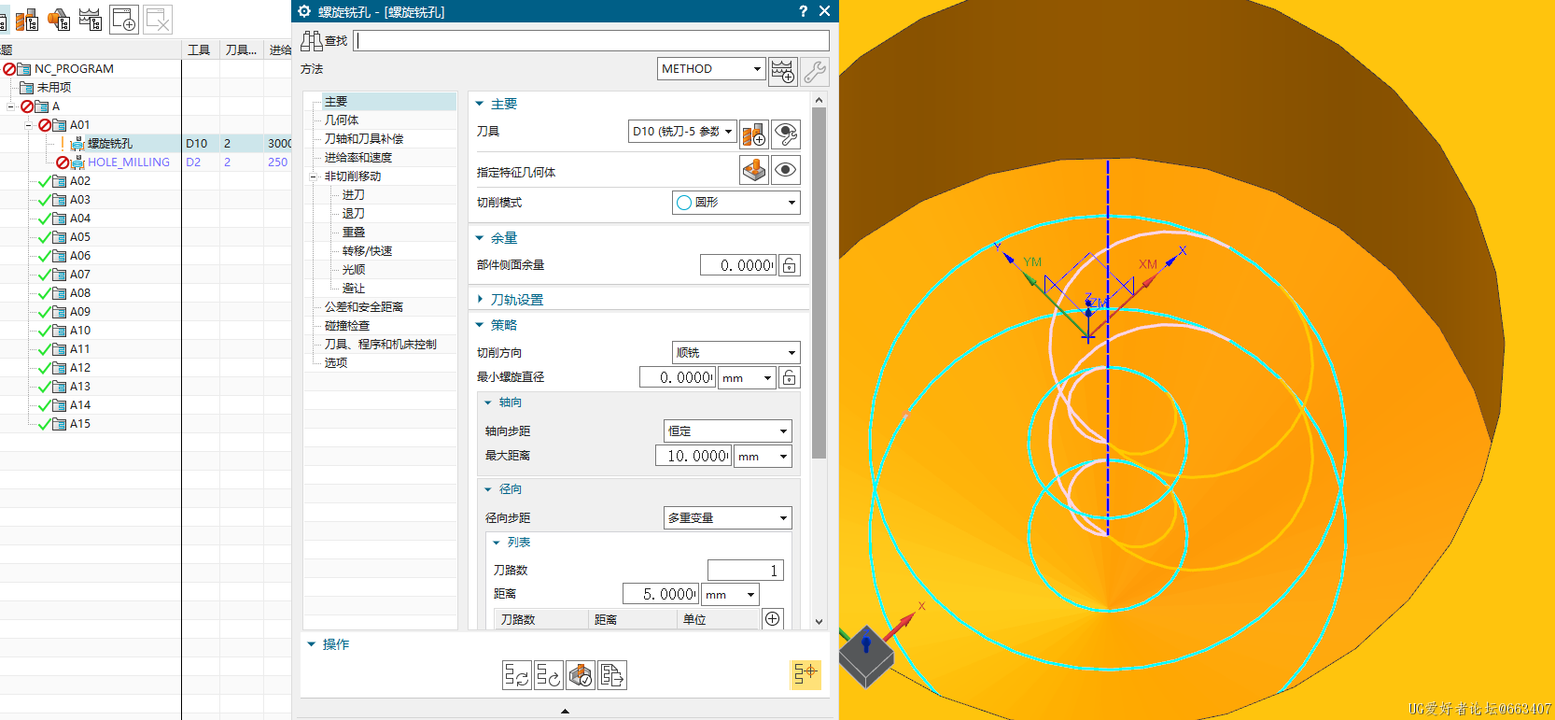Open the cut pattern 圆形 dropdown
The image size is (1555, 720).
coord(736,203)
